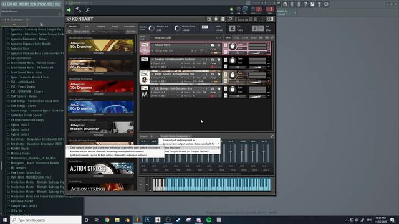Viewport: 399px width, 224px height.
Task: Toggle solo on Alicias Keys instrument
Action: (226, 45)
